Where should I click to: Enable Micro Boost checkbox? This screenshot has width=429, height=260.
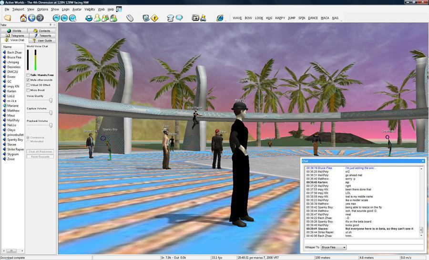tap(28, 90)
